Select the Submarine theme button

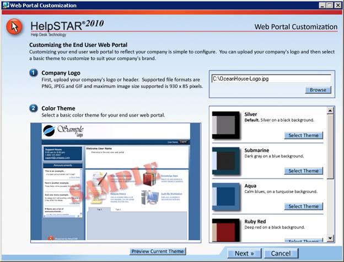[x=304, y=171]
